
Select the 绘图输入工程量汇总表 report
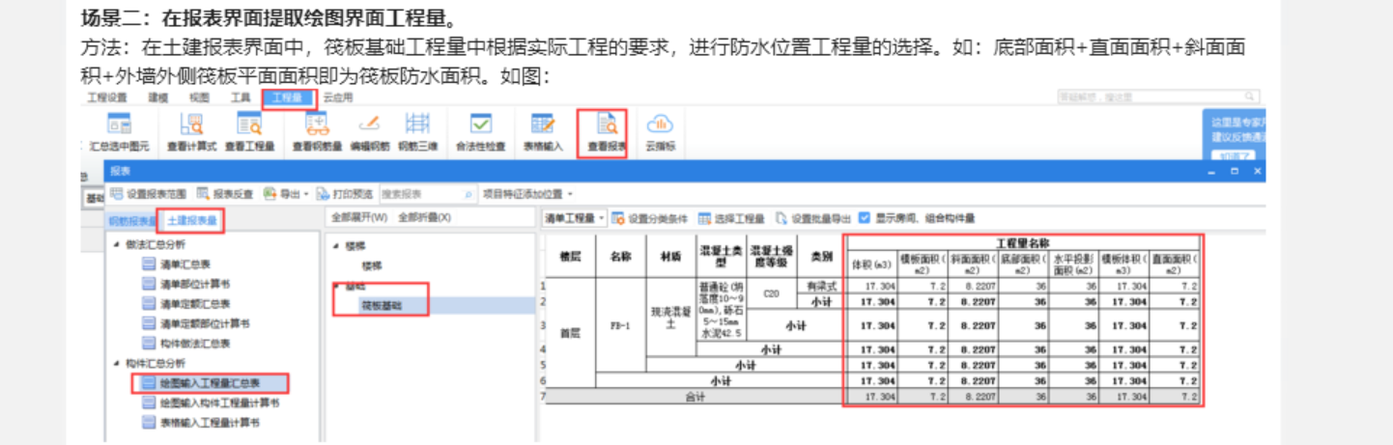click(x=208, y=383)
